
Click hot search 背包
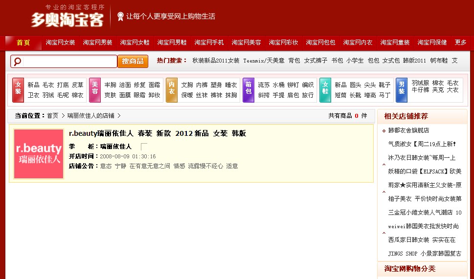tap(294, 61)
